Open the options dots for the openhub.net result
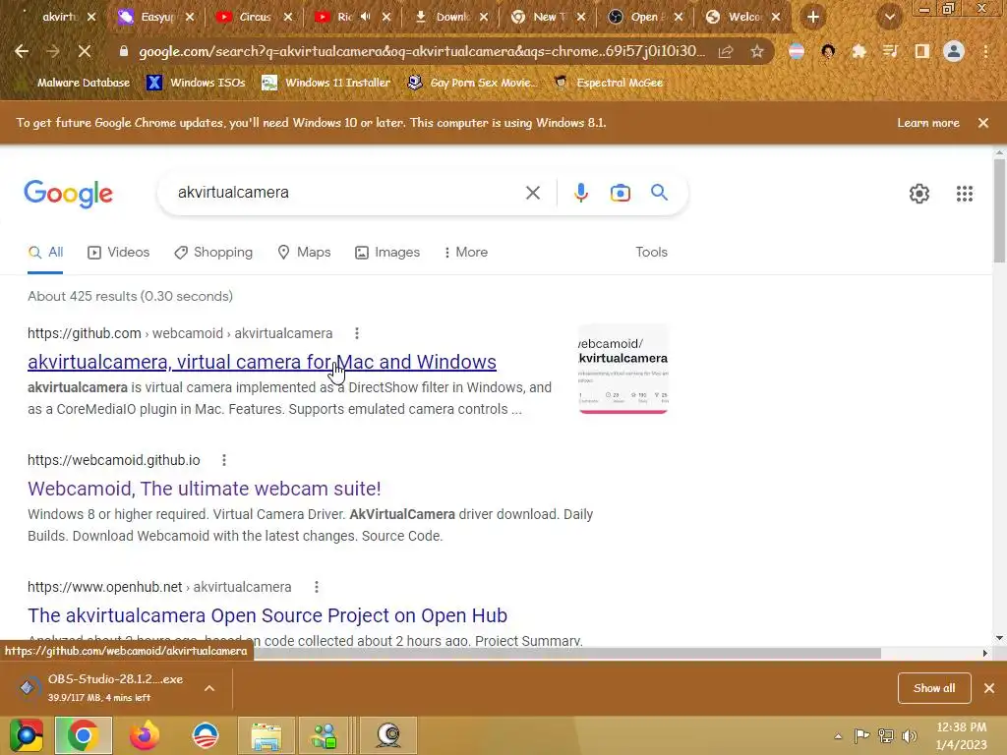 point(316,587)
